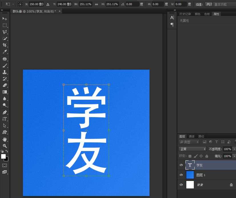Open the 历史记录 history panel tab

(185, 14)
